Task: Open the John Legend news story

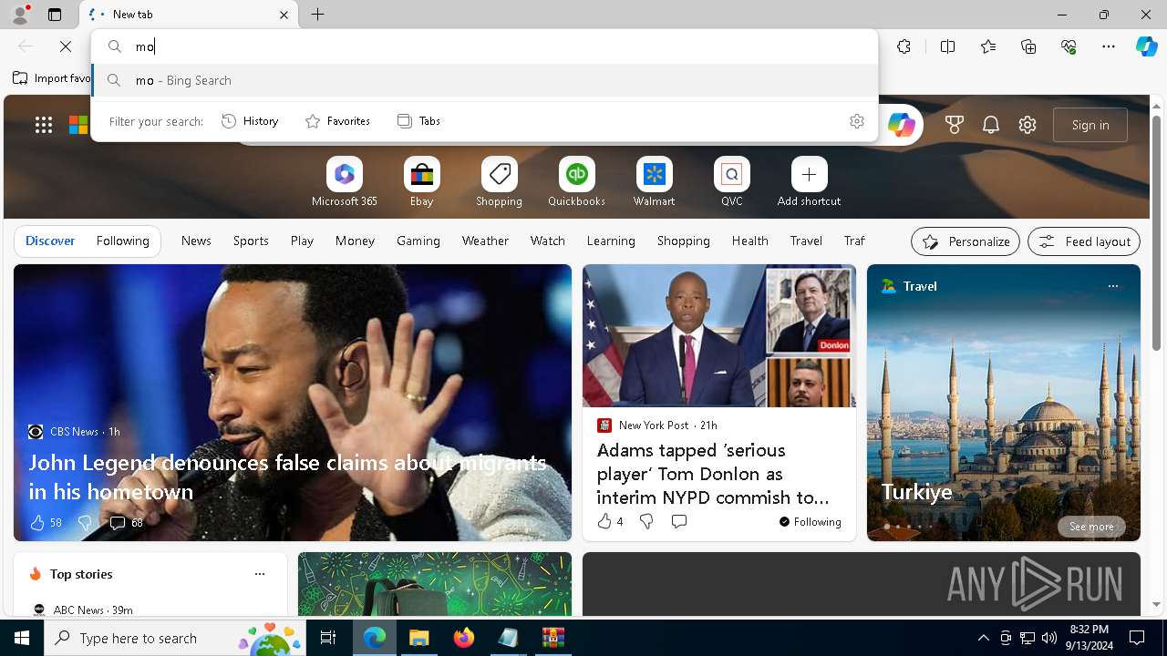Action: pos(287,477)
